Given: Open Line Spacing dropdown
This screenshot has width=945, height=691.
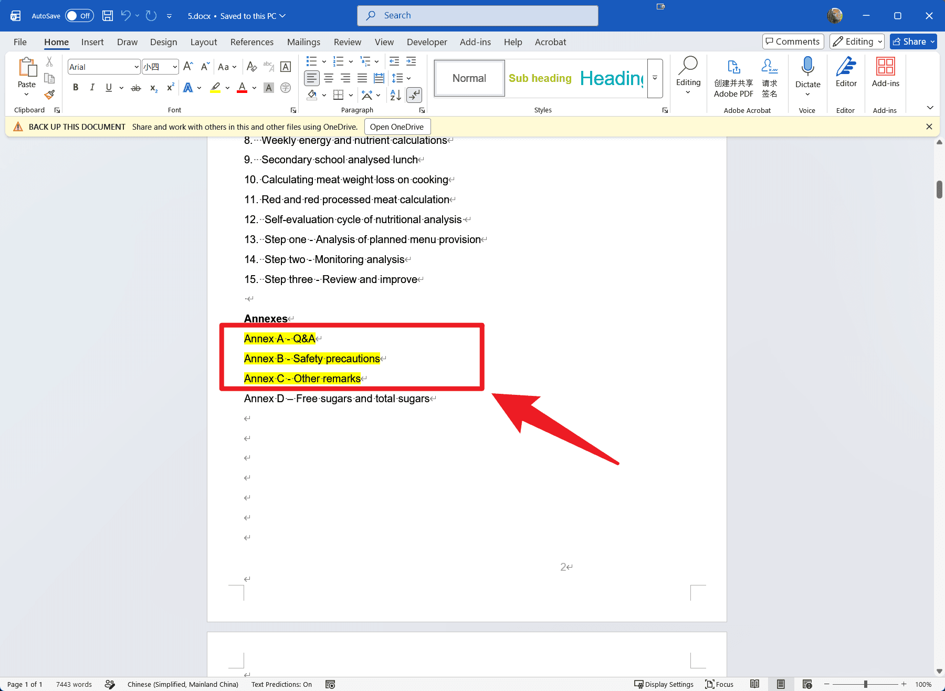Looking at the screenshot, I should coord(402,78).
